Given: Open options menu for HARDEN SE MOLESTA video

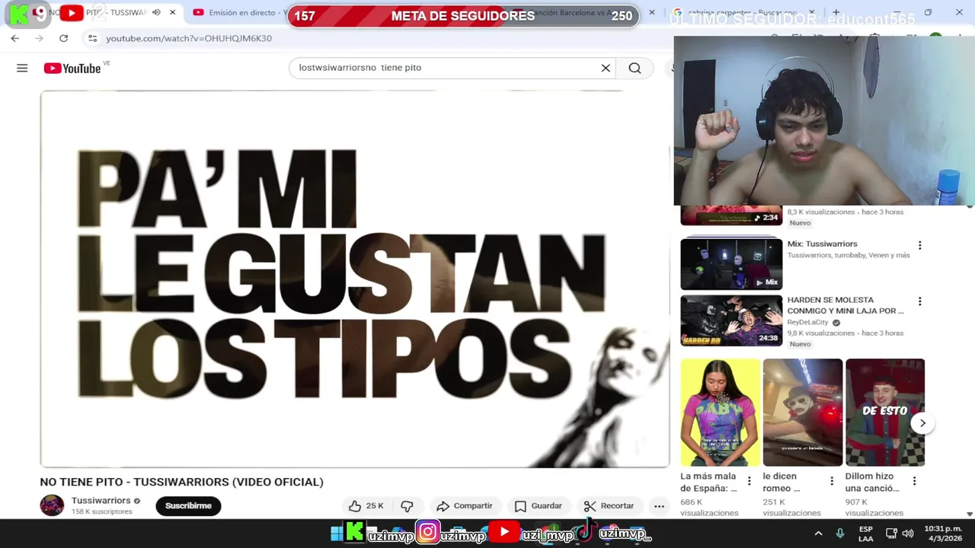Looking at the screenshot, I should point(919,301).
